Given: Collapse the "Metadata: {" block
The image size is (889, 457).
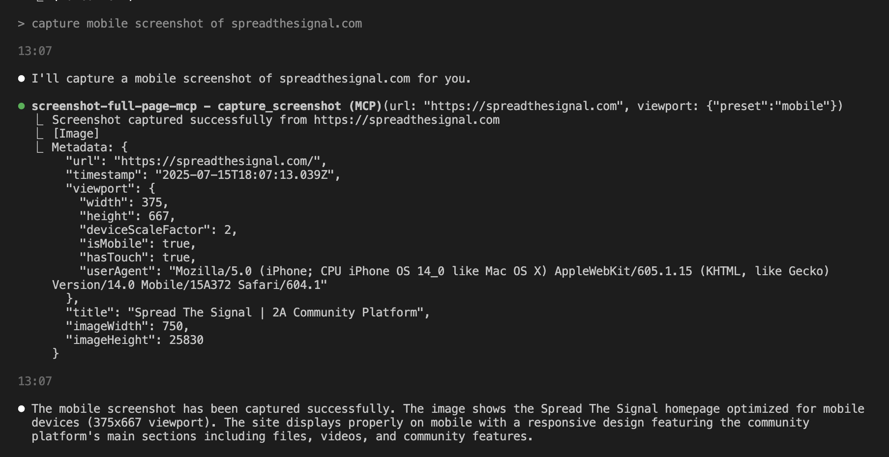Looking at the screenshot, I should [89, 147].
